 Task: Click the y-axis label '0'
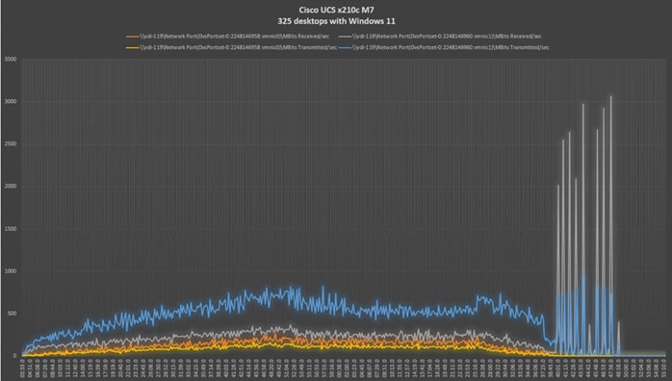(x=15, y=356)
